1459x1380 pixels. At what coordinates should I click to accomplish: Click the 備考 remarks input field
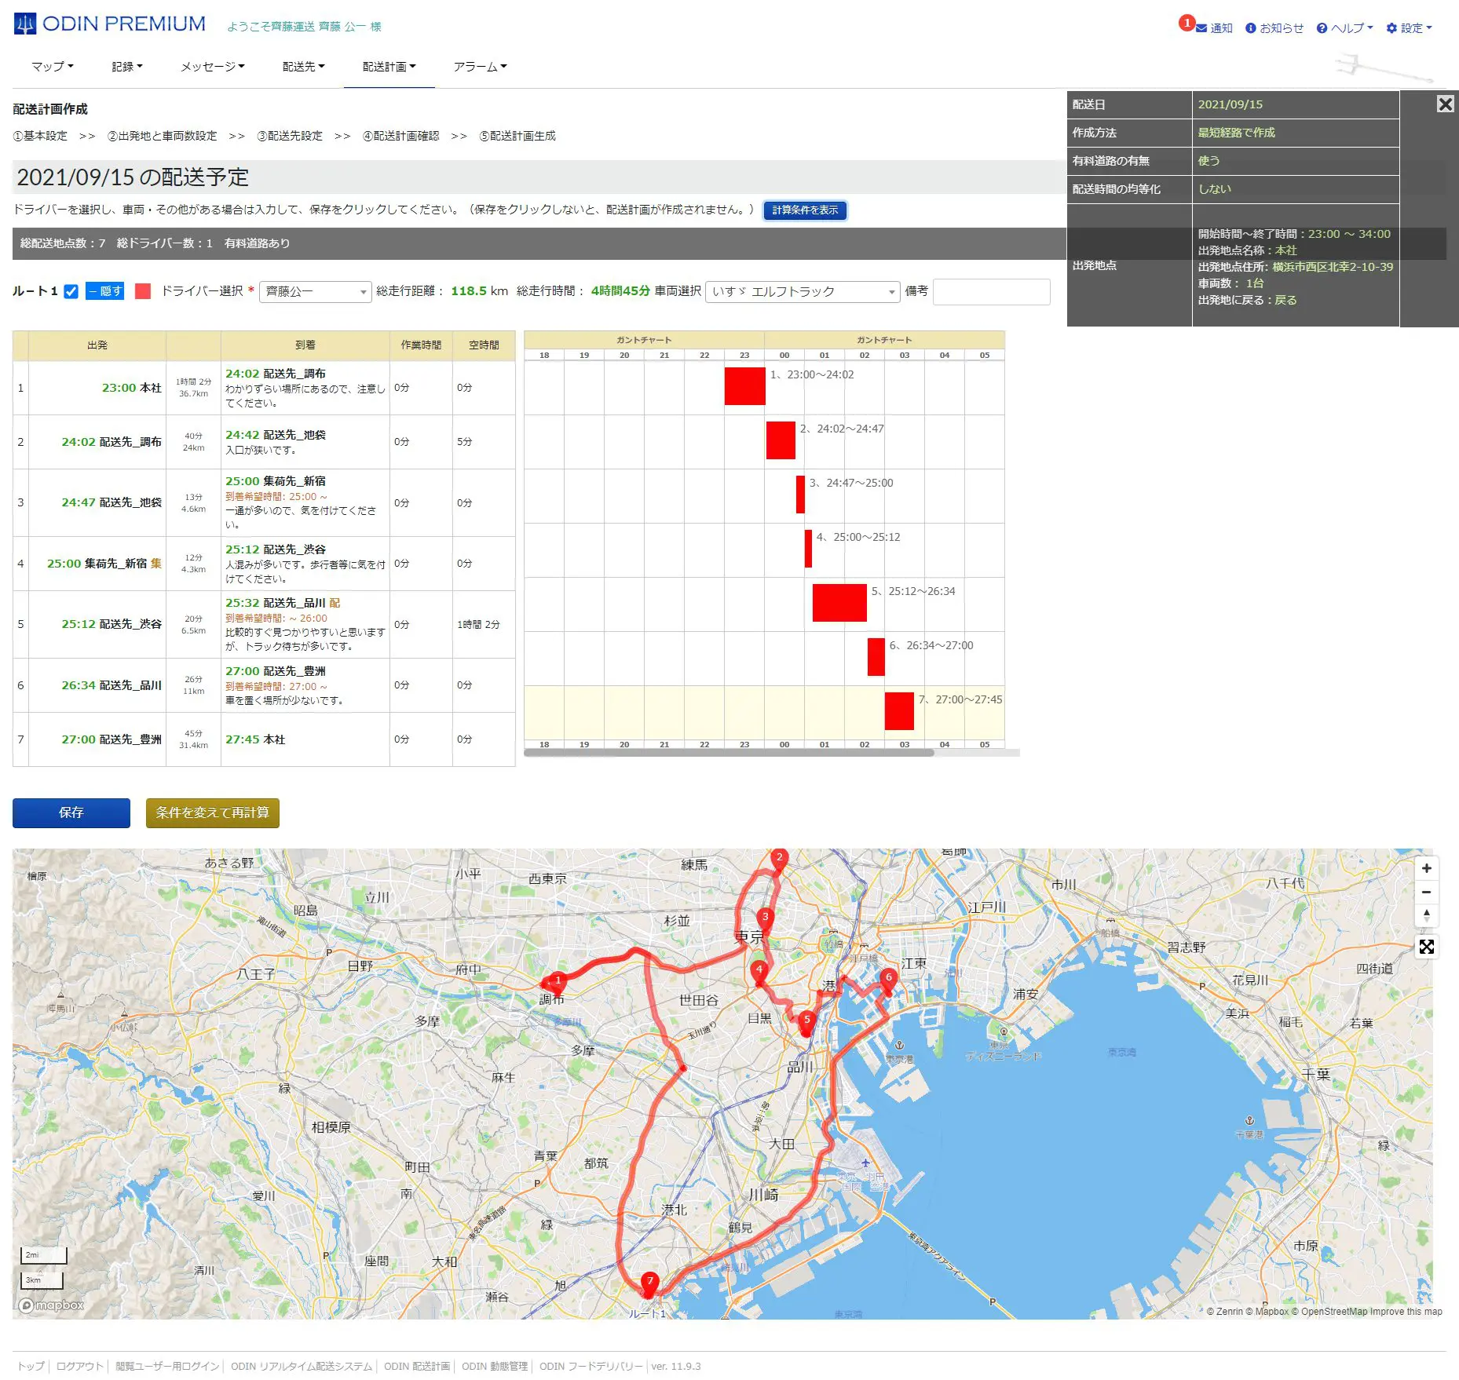(x=991, y=292)
